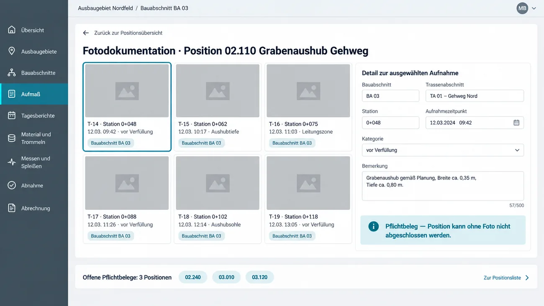The width and height of the screenshot is (544, 306).
Task: Click the back arrow icon
Action: tap(86, 33)
